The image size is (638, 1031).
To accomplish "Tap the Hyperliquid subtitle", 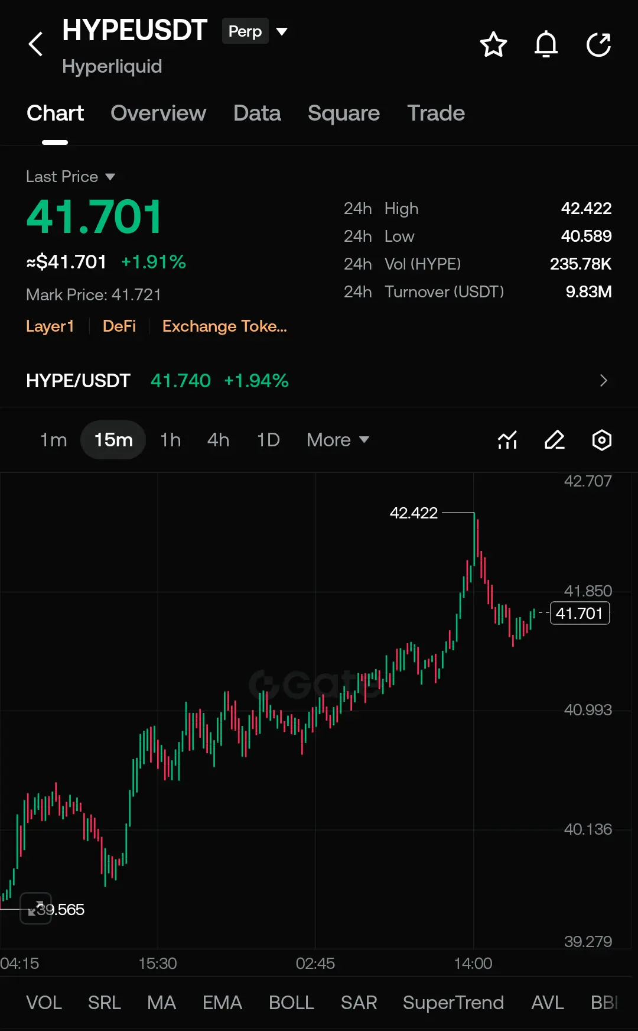I will (112, 67).
